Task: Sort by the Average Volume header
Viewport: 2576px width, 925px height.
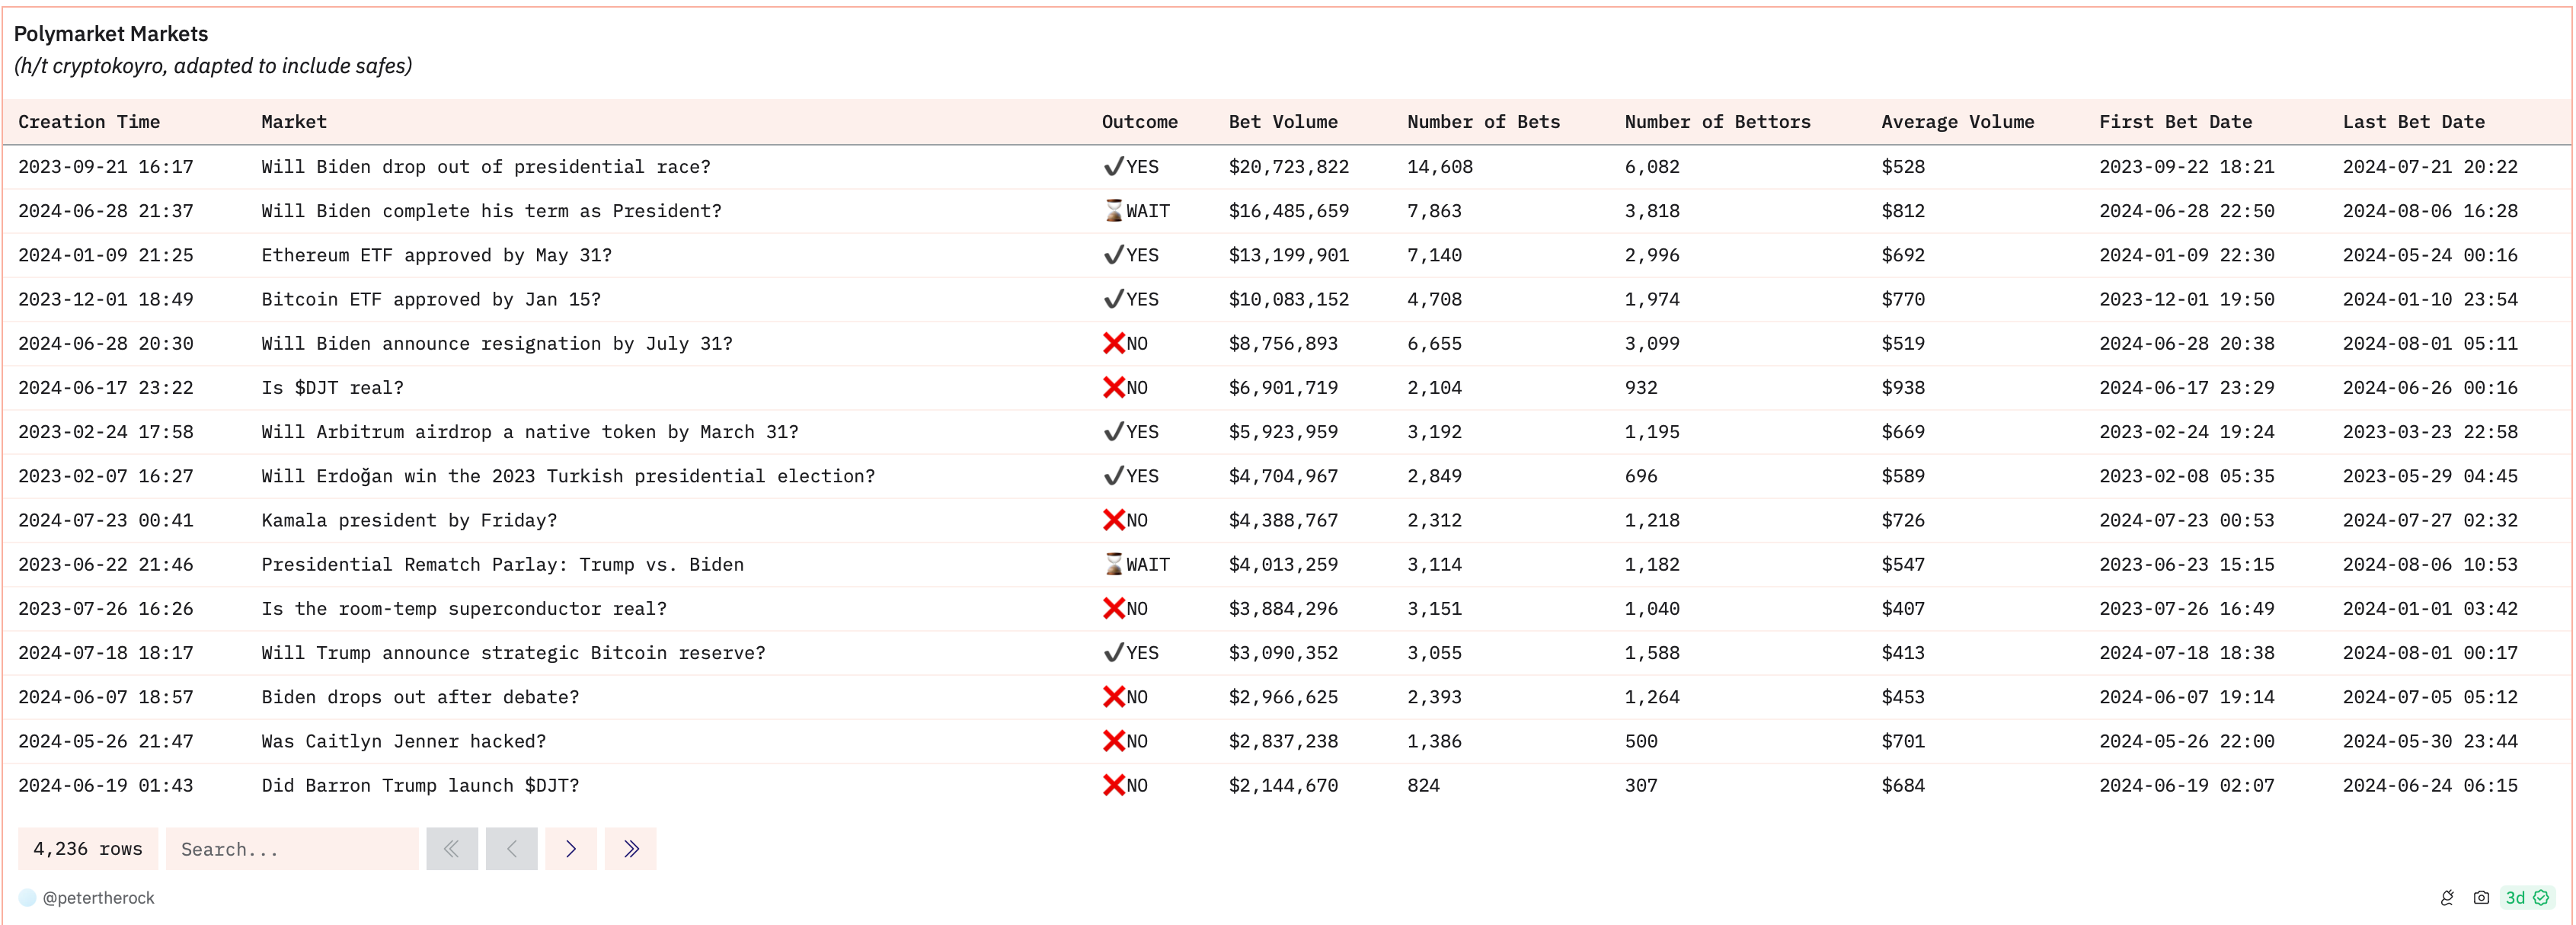Action: 1958,122
